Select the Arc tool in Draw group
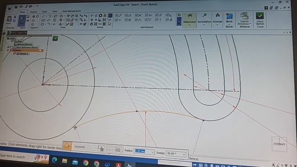Viewport: 297px width, 167px height. click(x=50, y=16)
